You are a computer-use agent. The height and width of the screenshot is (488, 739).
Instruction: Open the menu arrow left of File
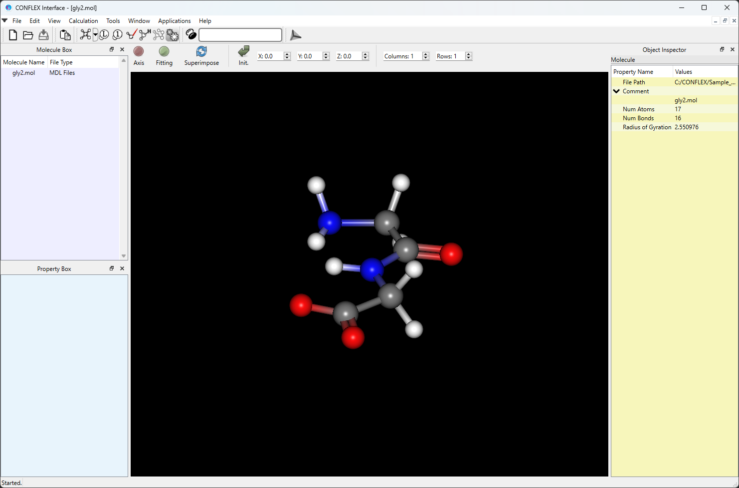click(x=4, y=21)
